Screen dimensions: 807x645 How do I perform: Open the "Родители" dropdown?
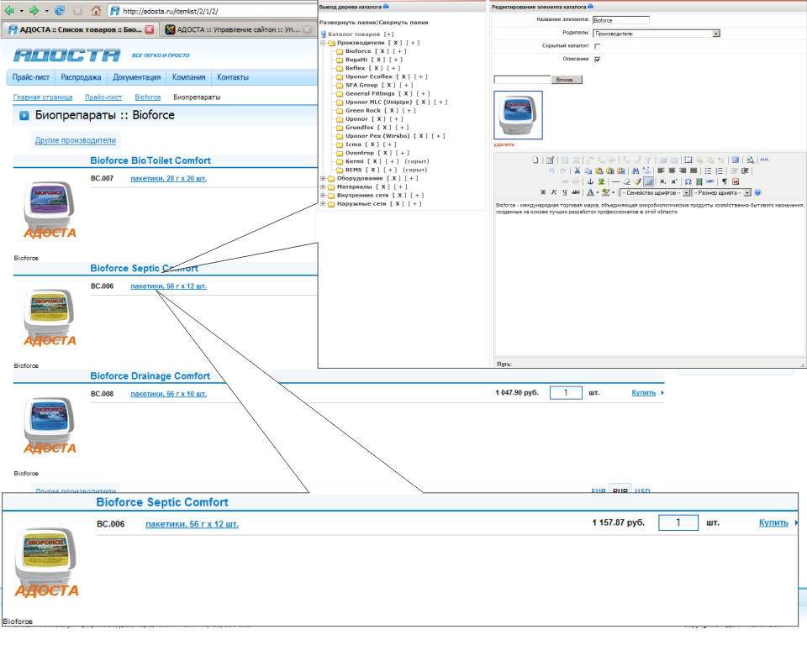pyautogui.click(x=715, y=34)
